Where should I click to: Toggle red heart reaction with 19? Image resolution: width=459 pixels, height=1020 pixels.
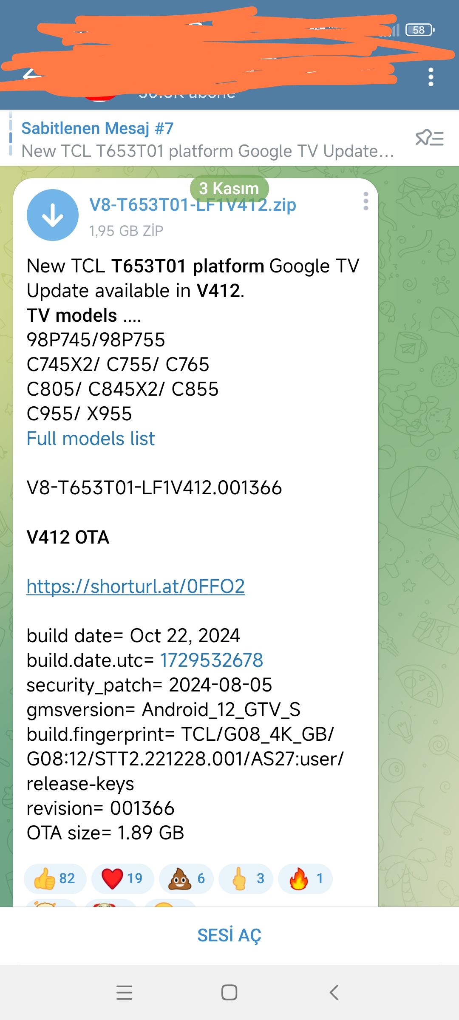coord(122,878)
